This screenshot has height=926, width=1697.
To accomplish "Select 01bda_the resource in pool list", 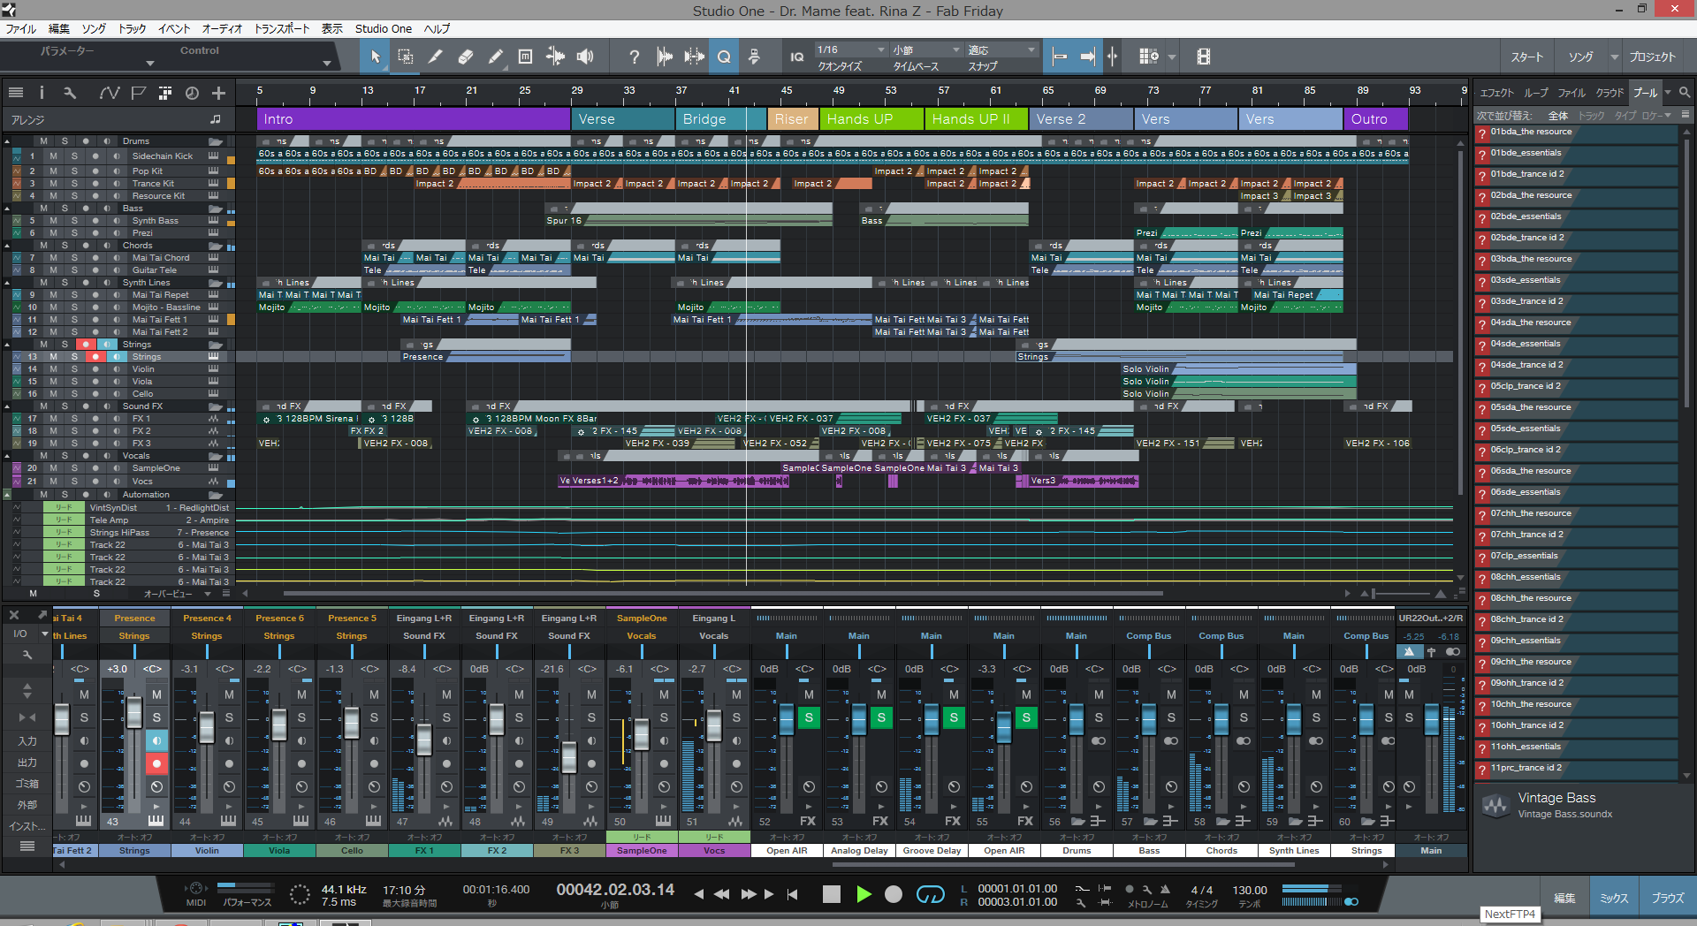I will (x=1576, y=133).
